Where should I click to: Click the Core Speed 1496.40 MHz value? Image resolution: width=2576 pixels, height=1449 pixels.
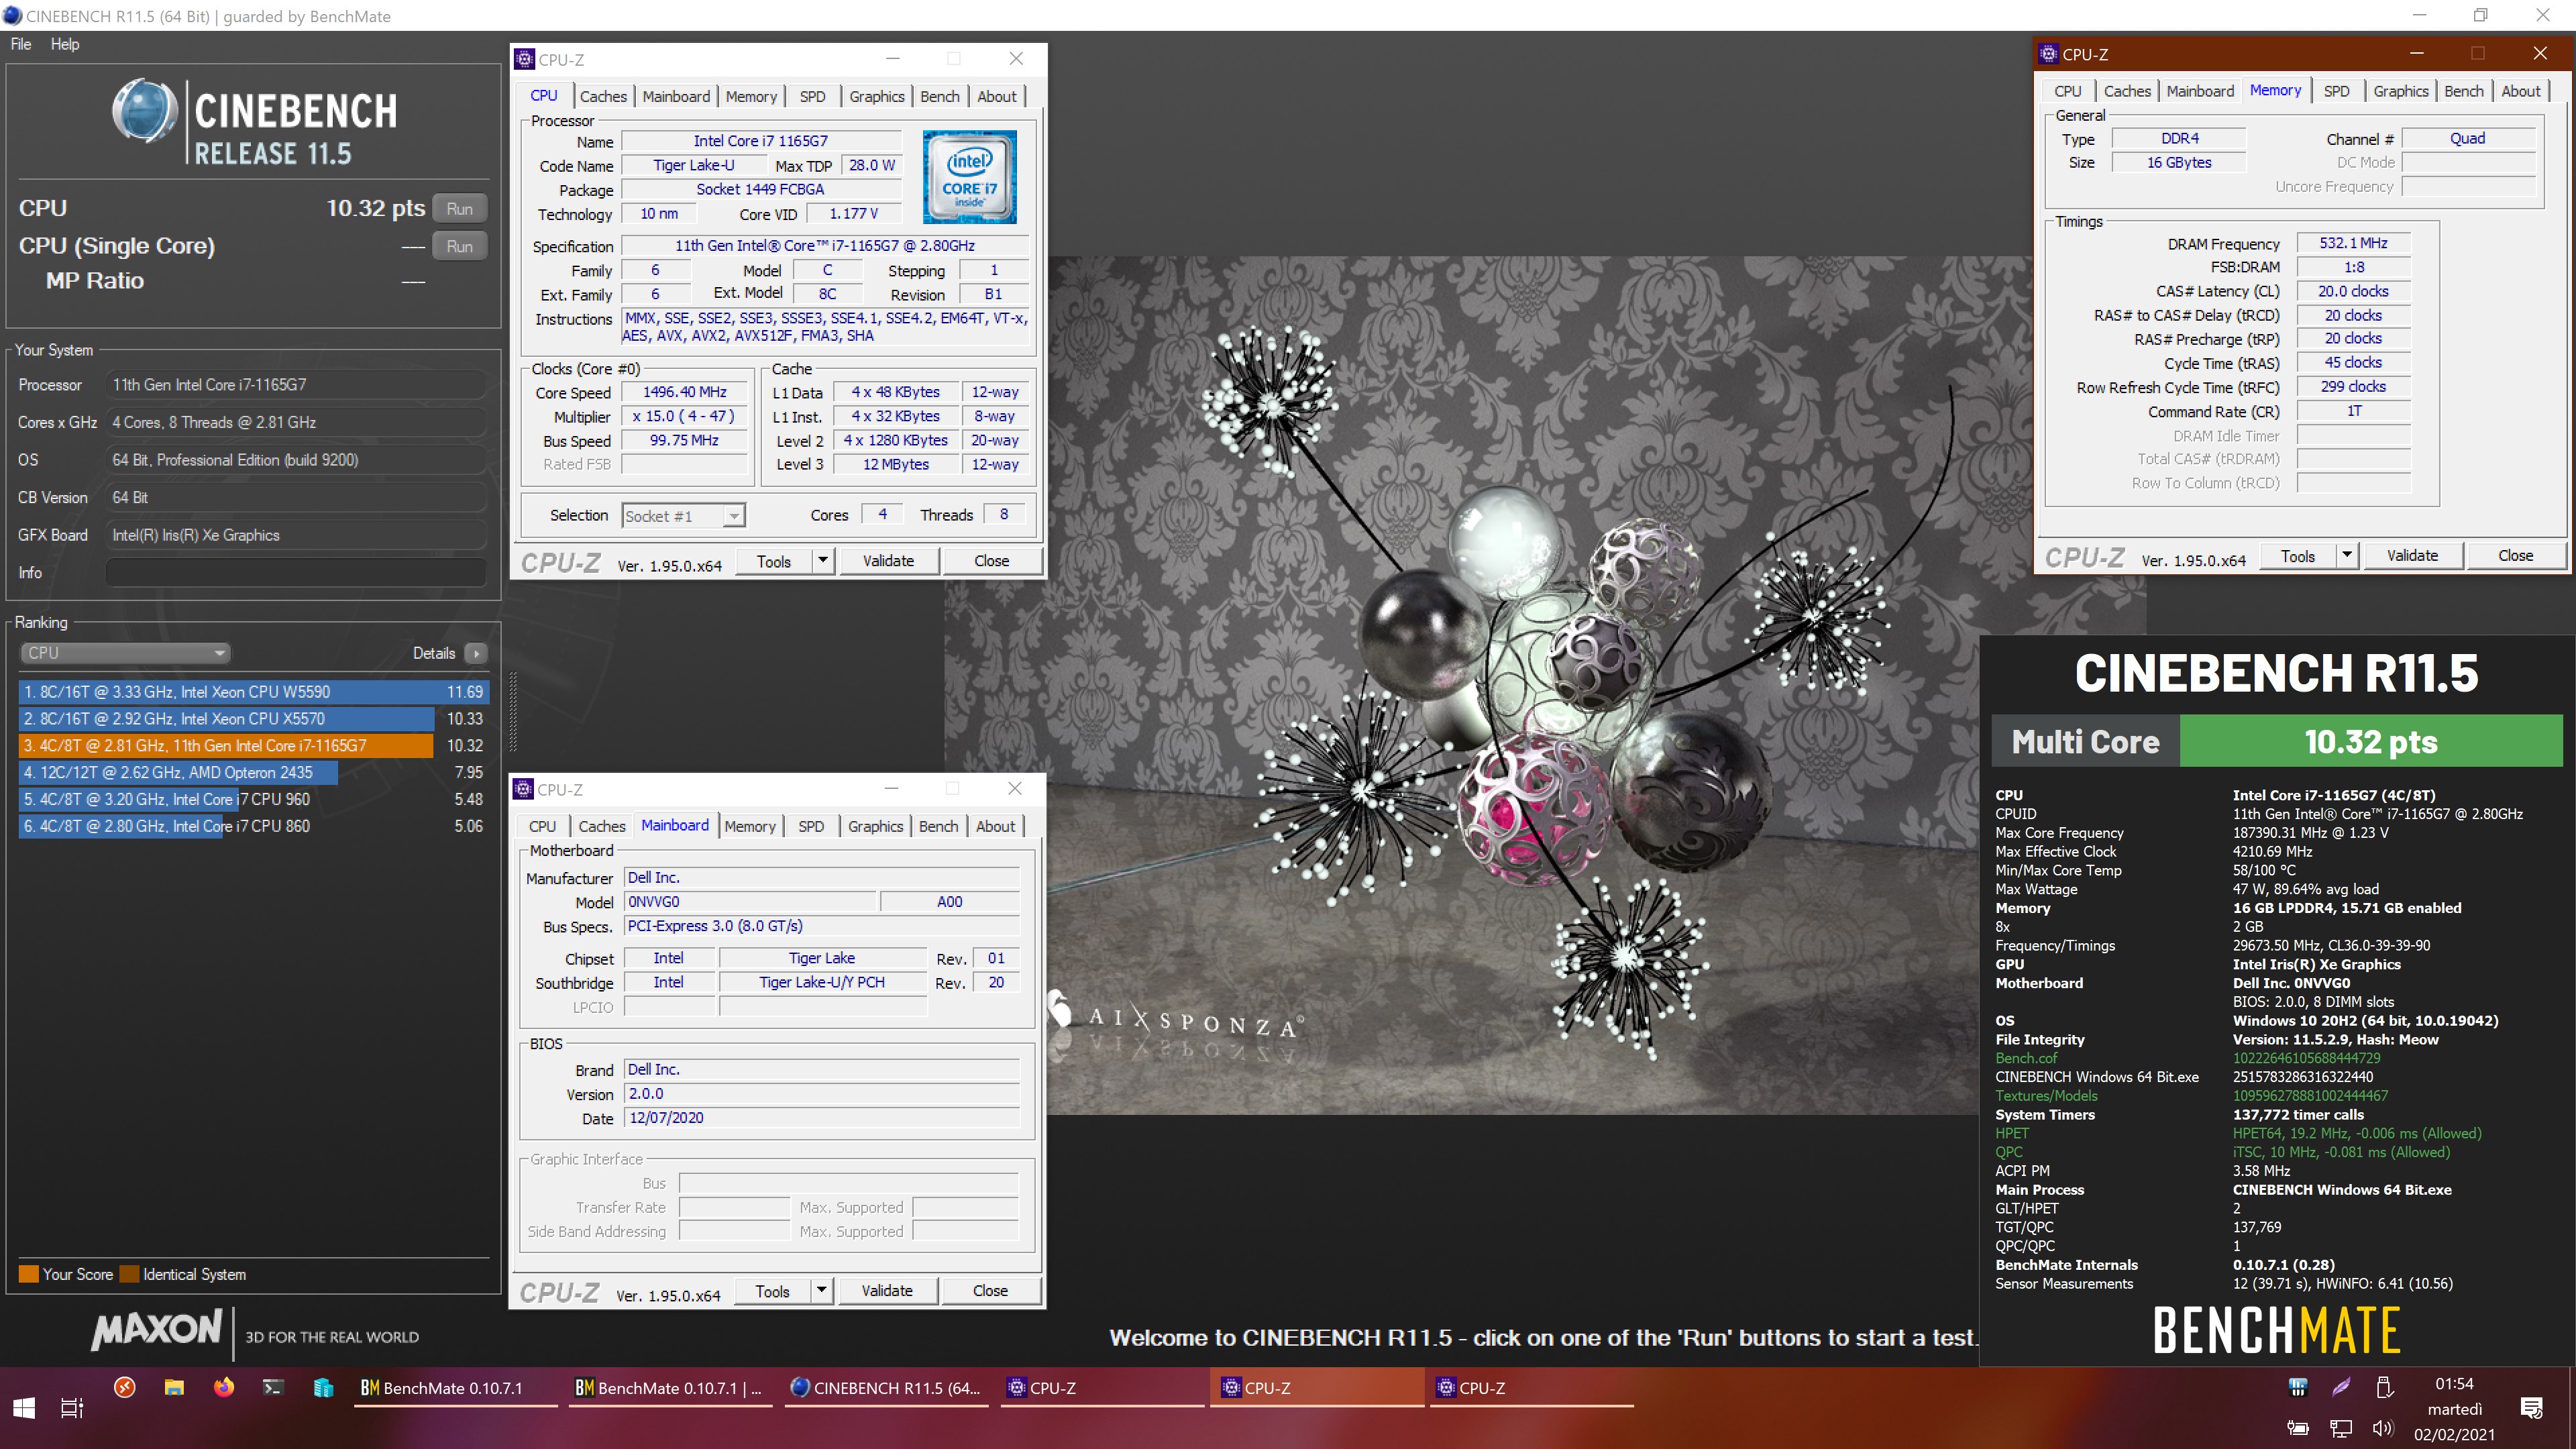[685, 392]
